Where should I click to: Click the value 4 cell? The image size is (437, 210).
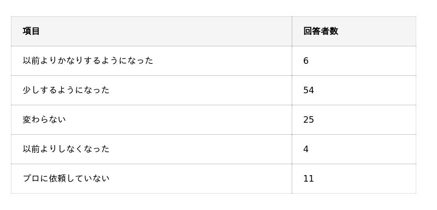[x=354, y=149]
